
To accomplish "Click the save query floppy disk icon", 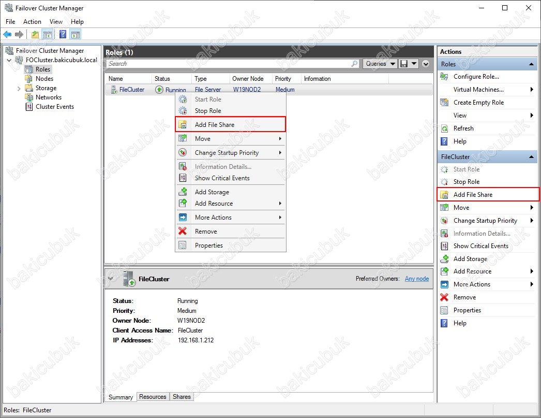I will tap(403, 64).
